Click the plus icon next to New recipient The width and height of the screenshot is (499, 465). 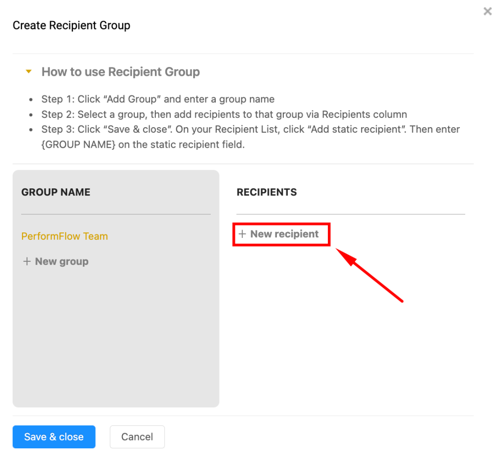pyautogui.click(x=243, y=234)
